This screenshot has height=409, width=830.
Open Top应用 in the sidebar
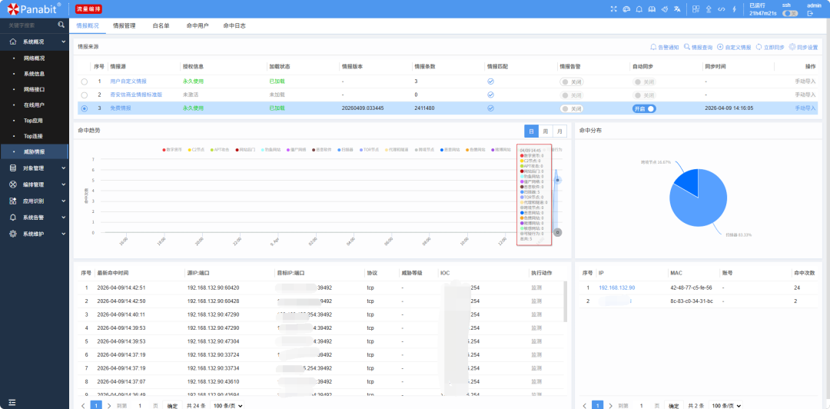tap(34, 121)
